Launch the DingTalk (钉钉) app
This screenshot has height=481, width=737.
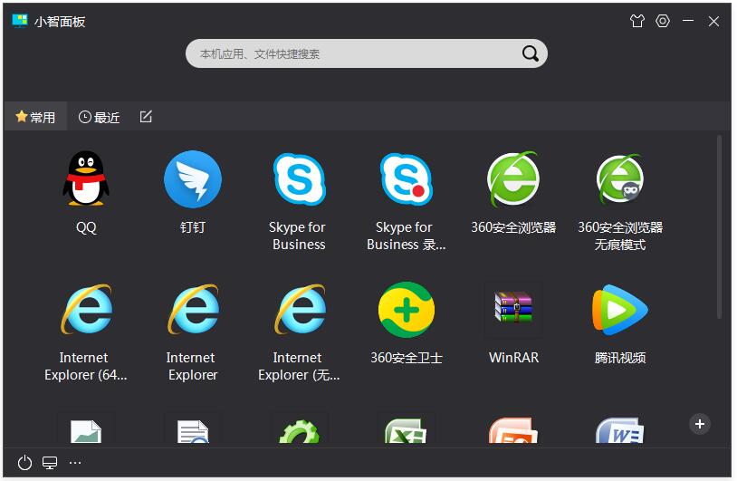tap(192, 179)
